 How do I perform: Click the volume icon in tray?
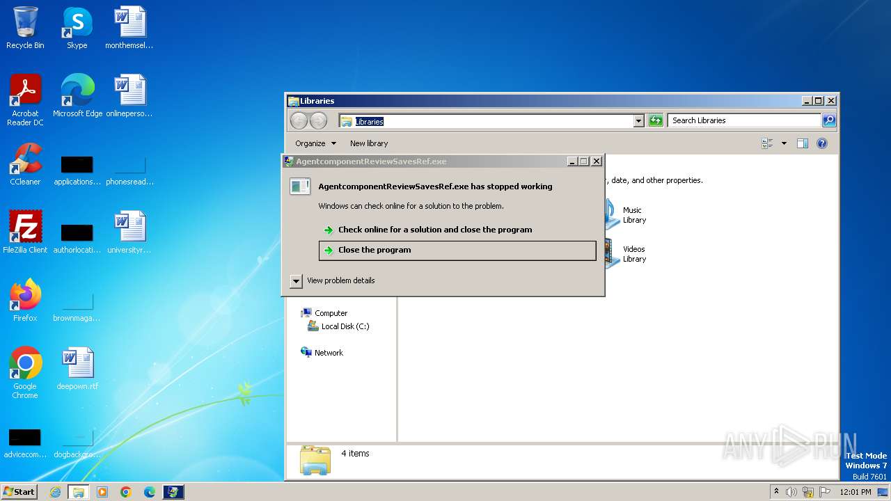click(791, 492)
